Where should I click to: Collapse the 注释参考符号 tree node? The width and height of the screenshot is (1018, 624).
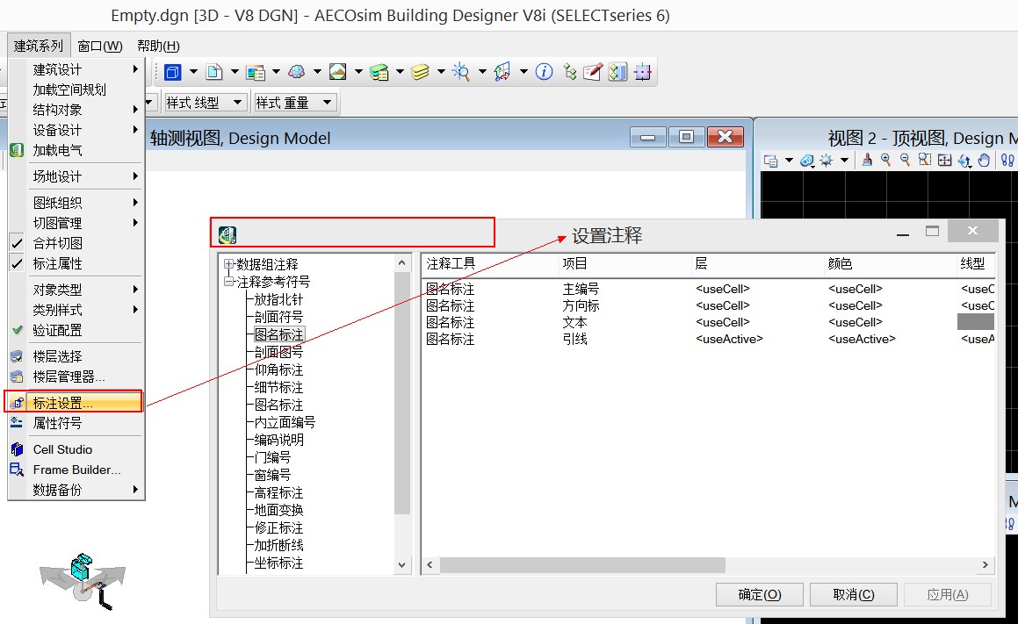pyautogui.click(x=228, y=282)
